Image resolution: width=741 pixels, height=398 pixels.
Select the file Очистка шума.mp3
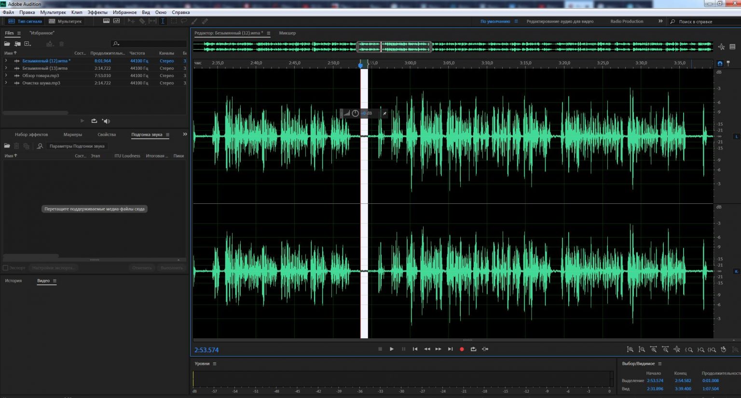pos(41,83)
